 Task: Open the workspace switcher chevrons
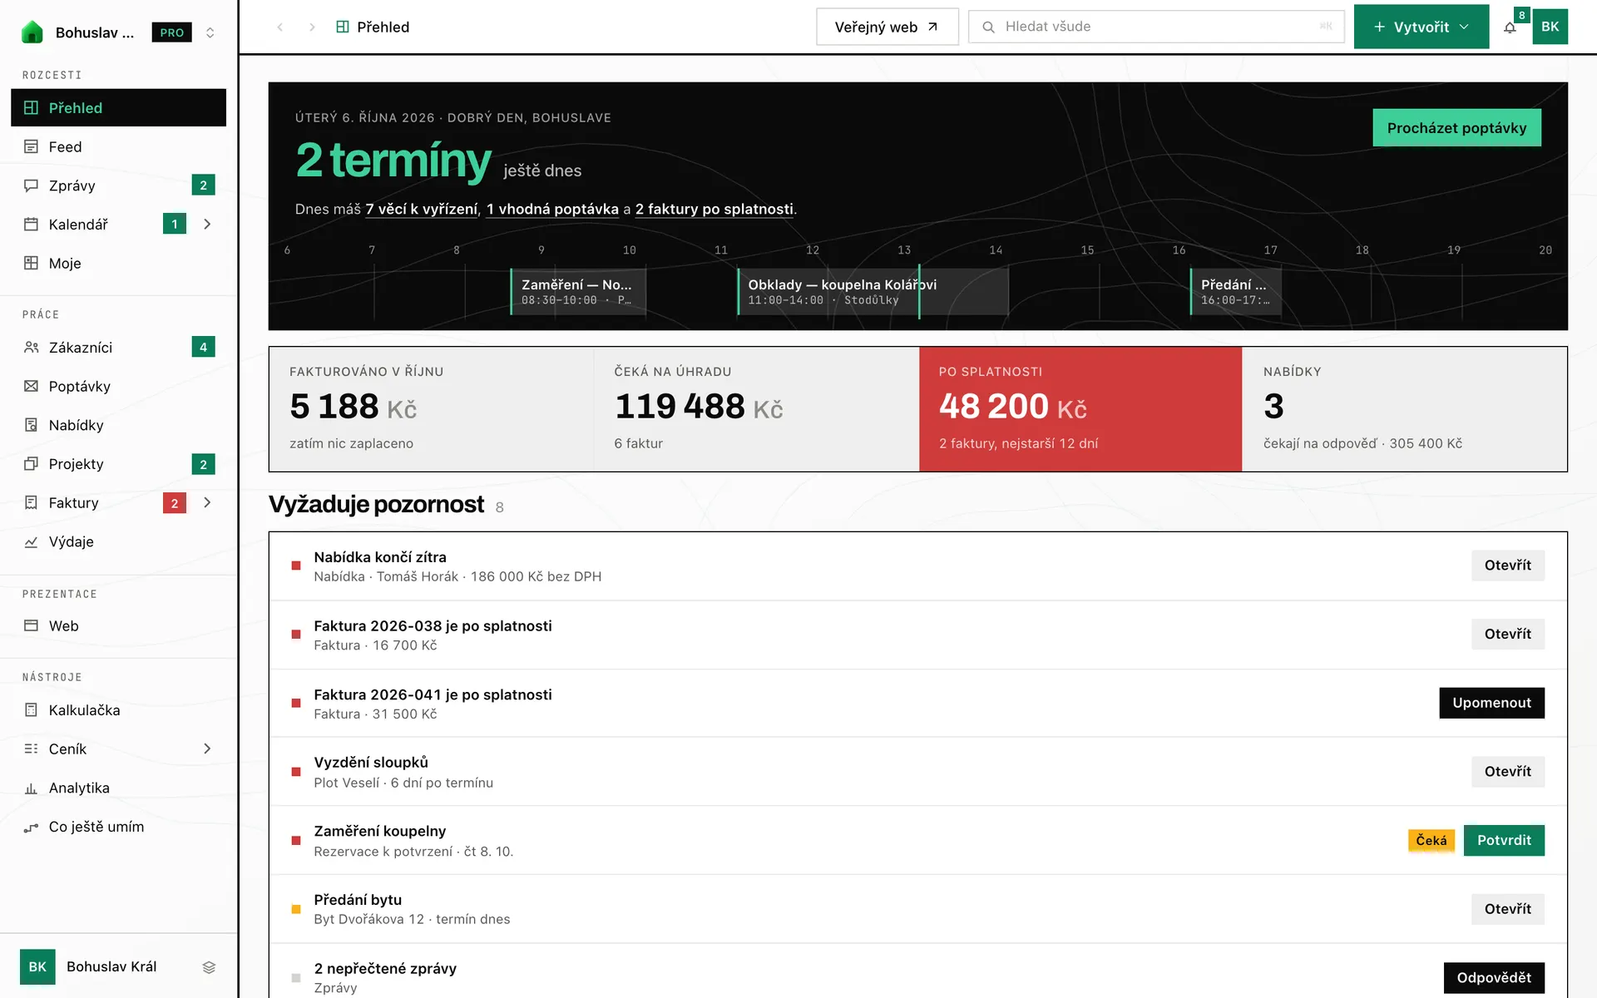pyautogui.click(x=210, y=32)
